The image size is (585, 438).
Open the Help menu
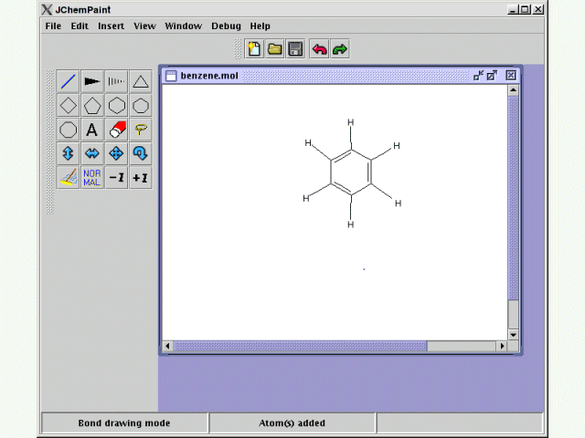(260, 26)
